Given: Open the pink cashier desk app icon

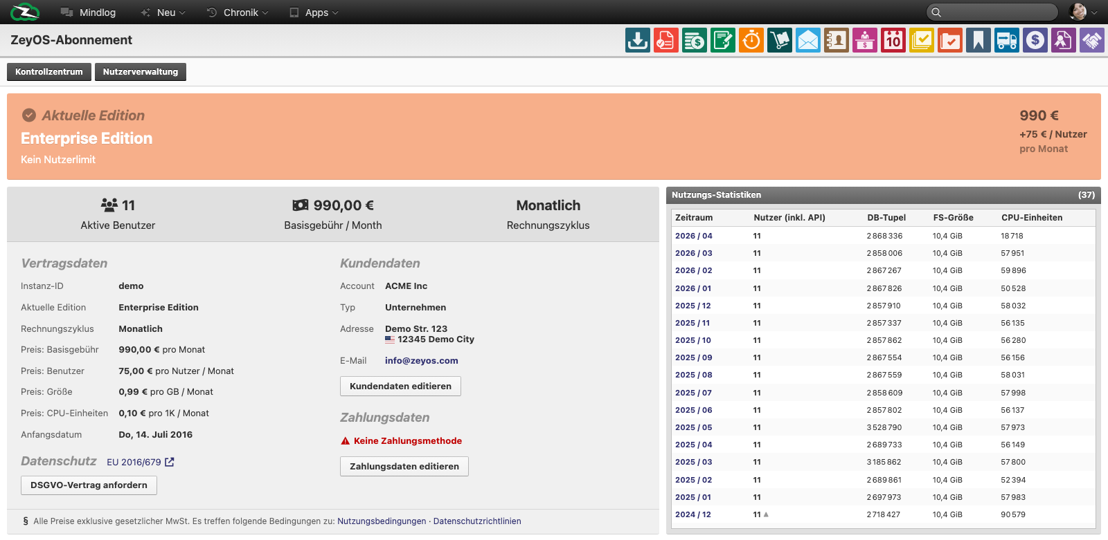Looking at the screenshot, I should (x=864, y=40).
